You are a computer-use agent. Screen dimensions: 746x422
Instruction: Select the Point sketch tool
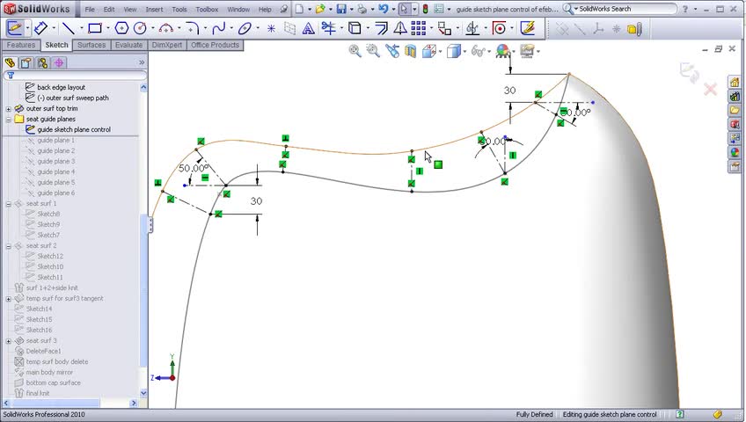271,28
